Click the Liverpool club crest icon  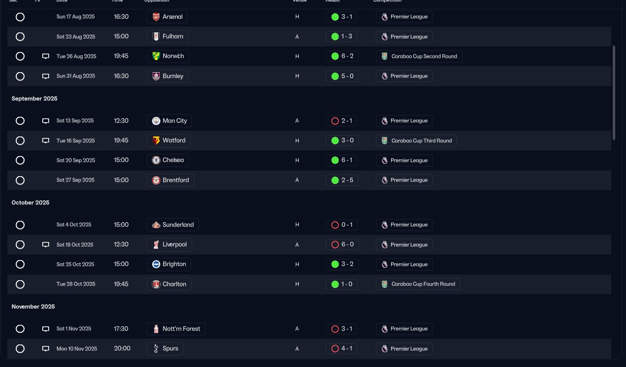(156, 245)
